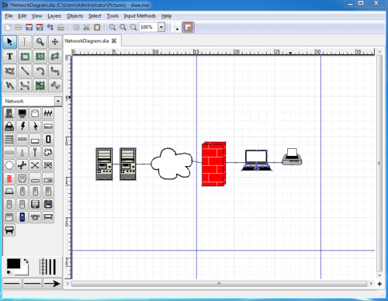Select the Ellipse shape tool
The width and height of the screenshot is (388, 301).
(x=40, y=57)
